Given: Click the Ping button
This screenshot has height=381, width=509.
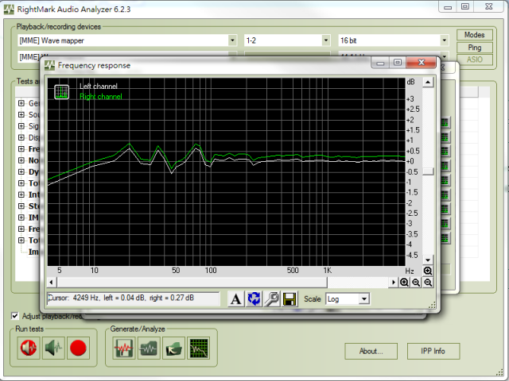Looking at the screenshot, I should tap(474, 48).
